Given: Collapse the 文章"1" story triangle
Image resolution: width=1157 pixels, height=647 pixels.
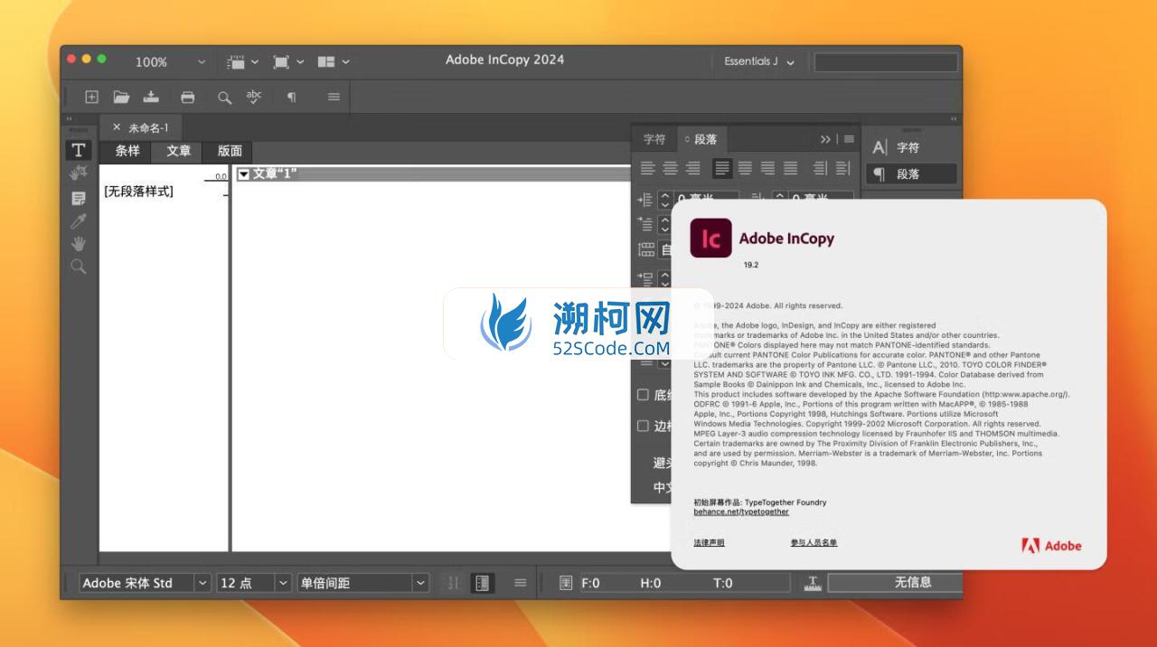Looking at the screenshot, I should [243, 173].
